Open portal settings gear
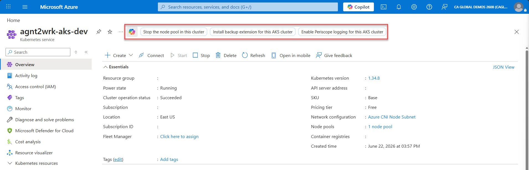Screen dimensions: 529x170 point(414,7)
